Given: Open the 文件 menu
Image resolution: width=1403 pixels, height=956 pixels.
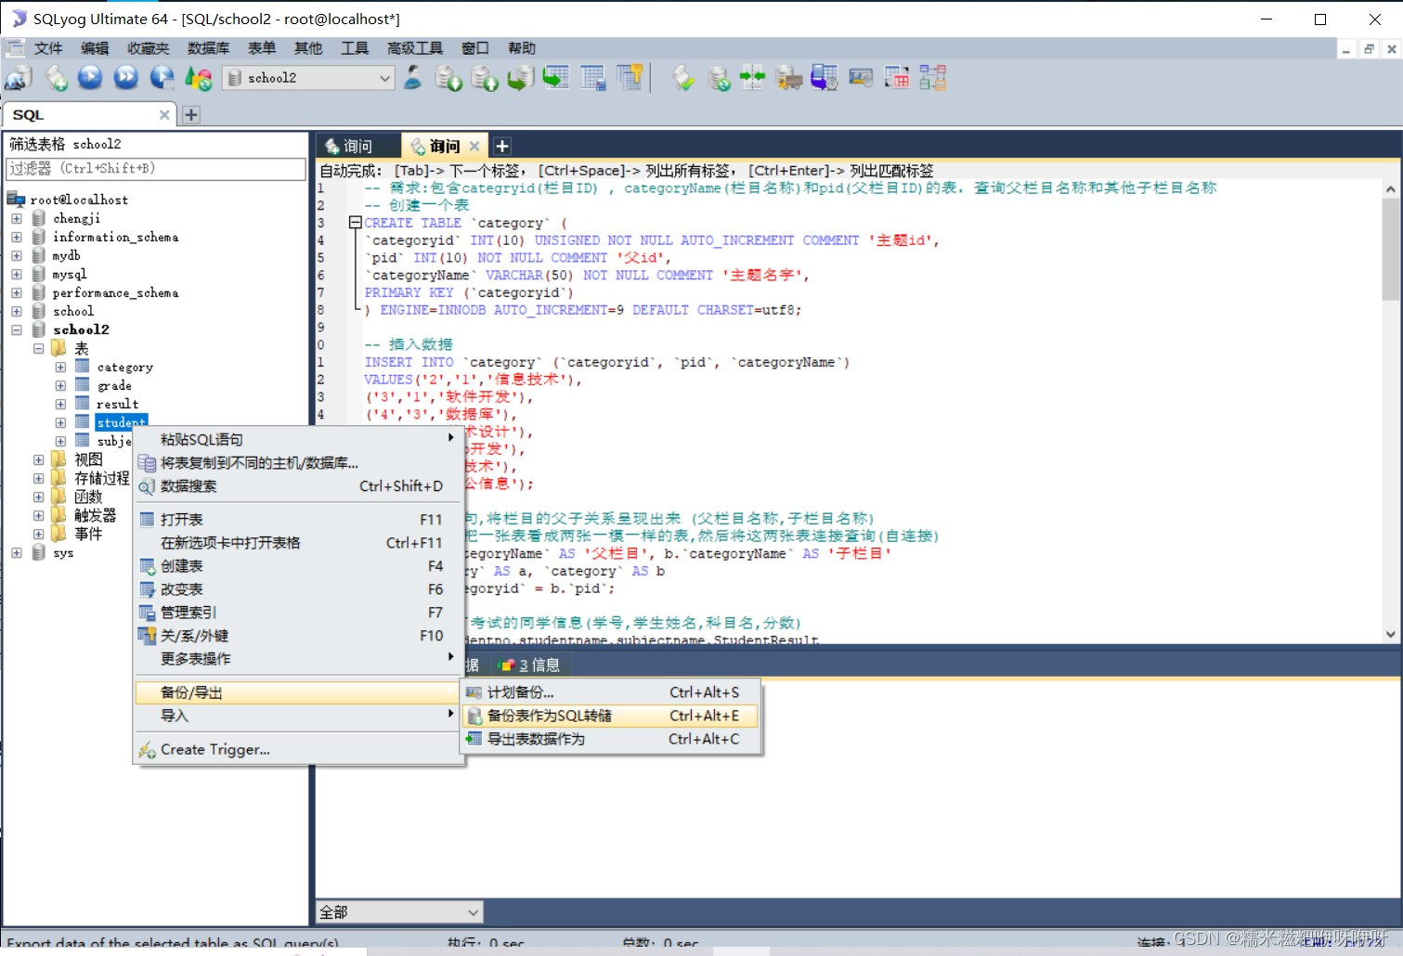Looking at the screenshot, I should (x=48, y=48).
